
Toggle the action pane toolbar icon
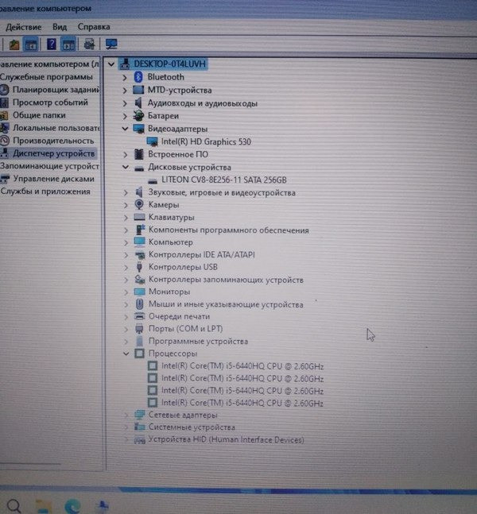click(68, 44)
